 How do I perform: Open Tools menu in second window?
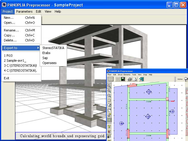tap(134, 75)
